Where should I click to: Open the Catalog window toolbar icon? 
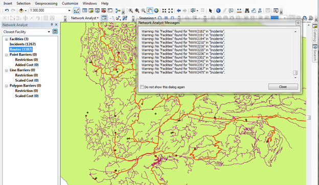click(x=91, y=10)
